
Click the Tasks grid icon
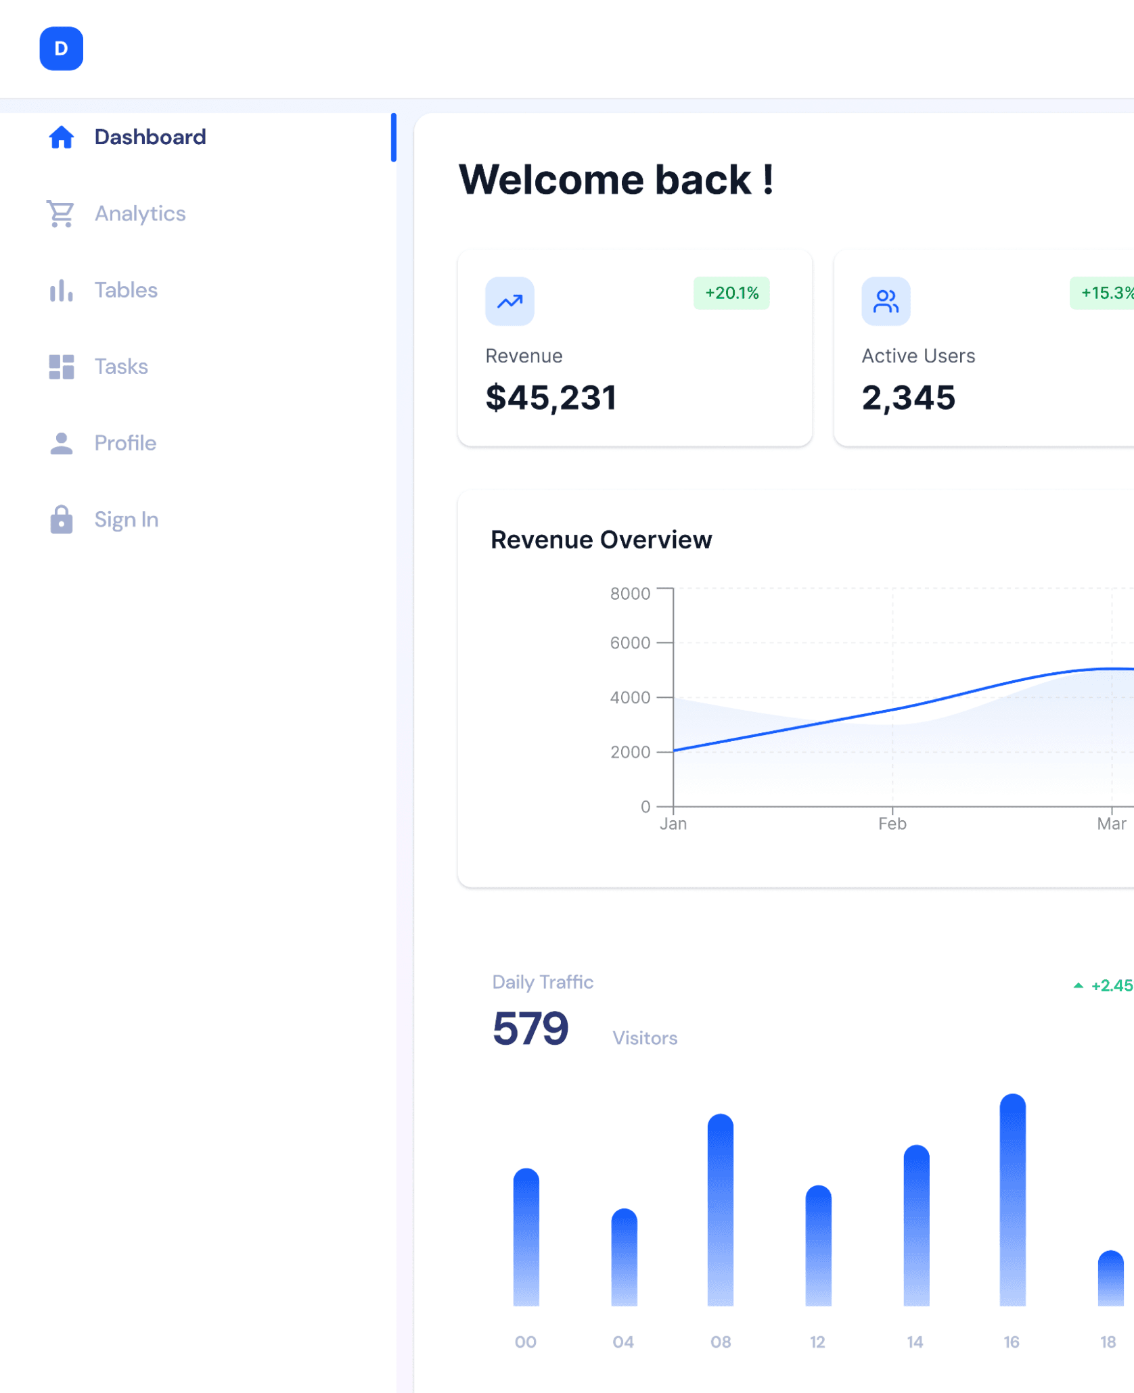pyautogui.click(x=61, y=367)
